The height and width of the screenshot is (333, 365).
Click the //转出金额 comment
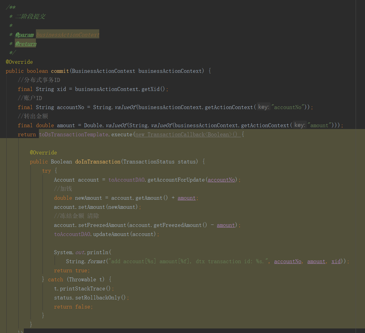(33, 116)
